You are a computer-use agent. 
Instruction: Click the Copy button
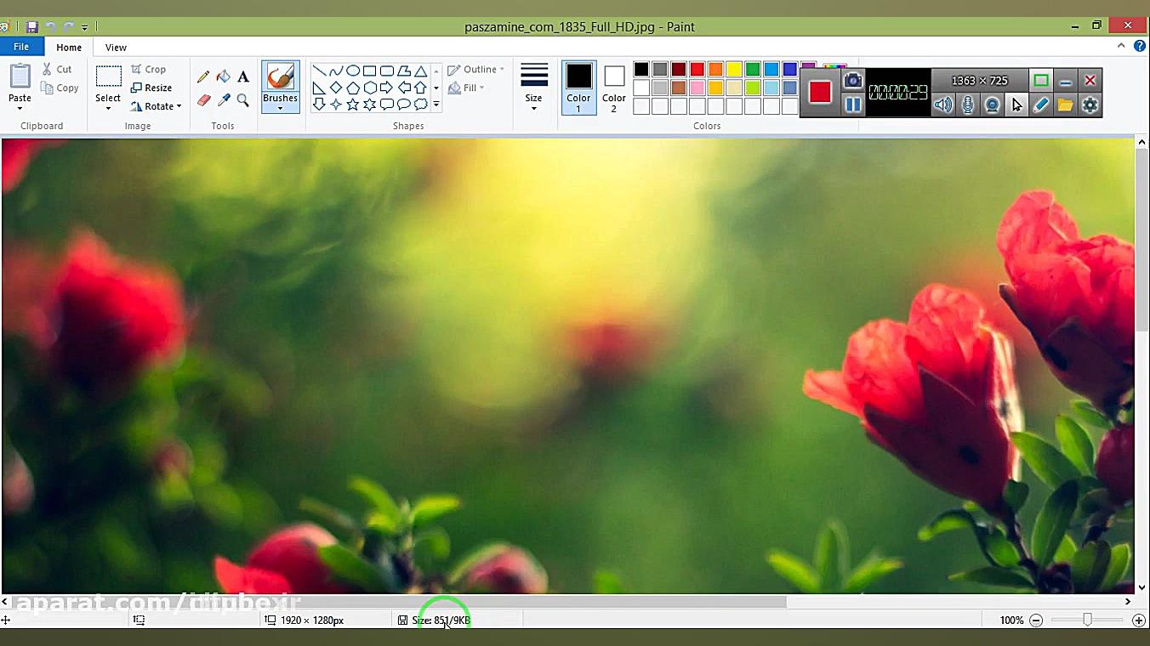point(60,88)
